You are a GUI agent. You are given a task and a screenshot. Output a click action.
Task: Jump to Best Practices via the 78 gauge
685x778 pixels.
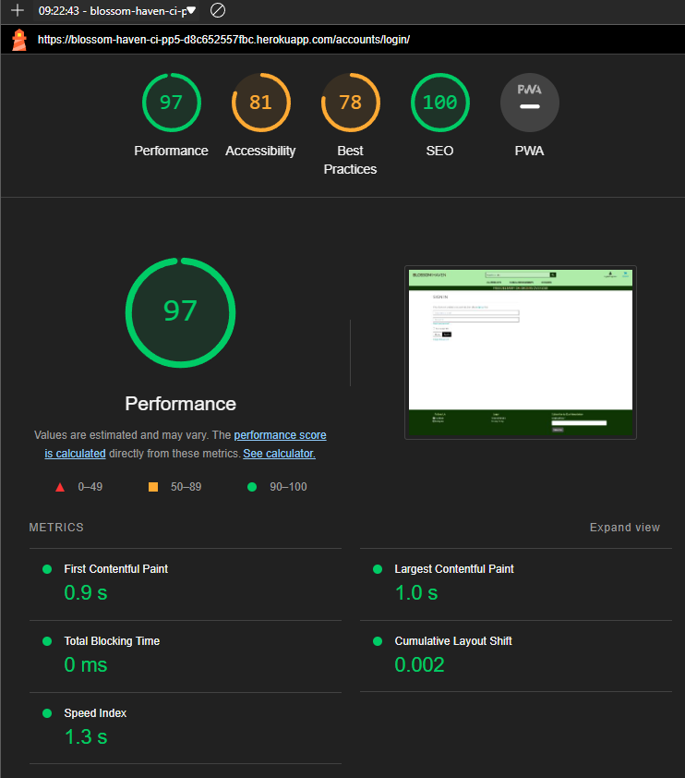click(x=351, y=103)
